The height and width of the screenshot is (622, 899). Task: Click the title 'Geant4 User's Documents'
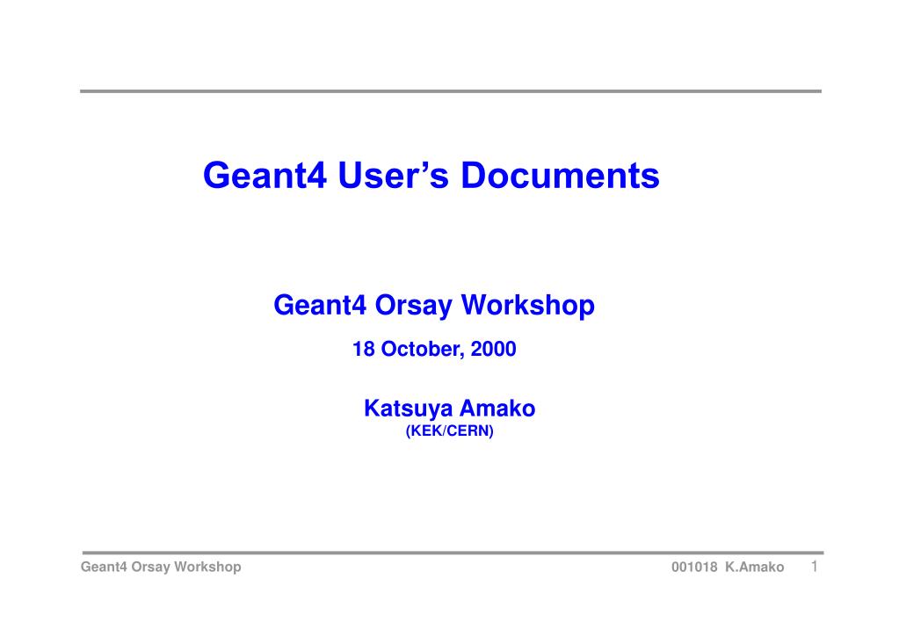(431, 175)
